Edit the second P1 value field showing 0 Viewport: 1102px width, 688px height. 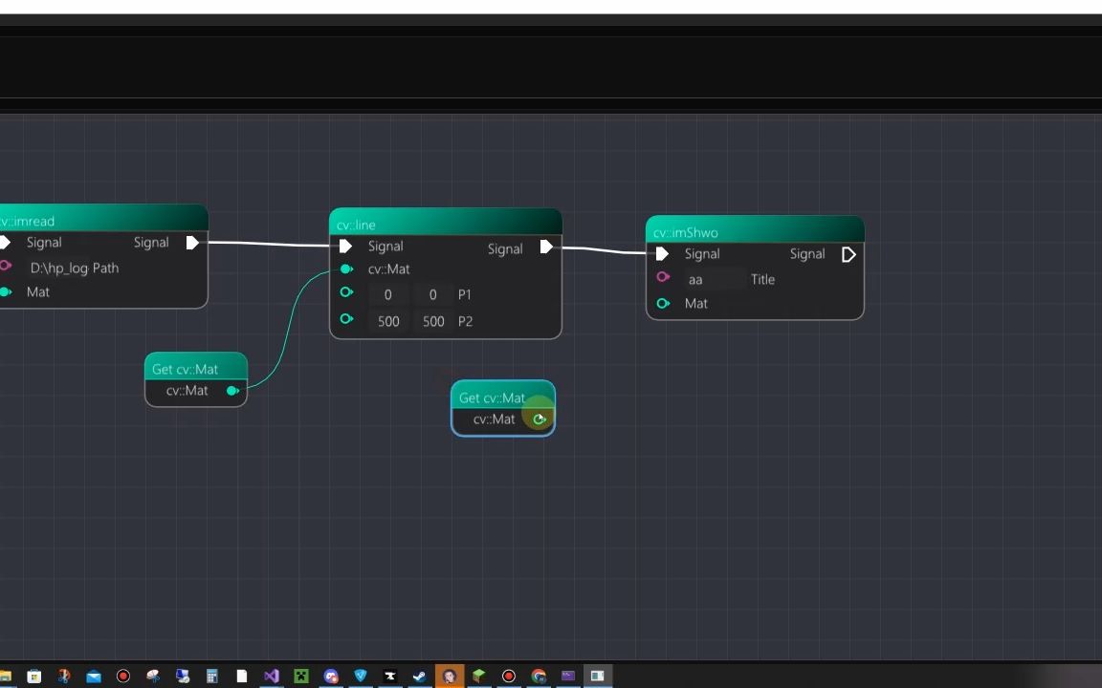tap(433, 295)
